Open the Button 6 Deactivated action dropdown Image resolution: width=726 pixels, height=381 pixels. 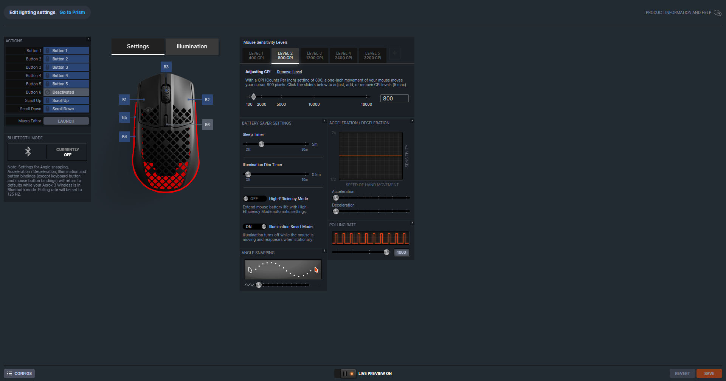66,92
